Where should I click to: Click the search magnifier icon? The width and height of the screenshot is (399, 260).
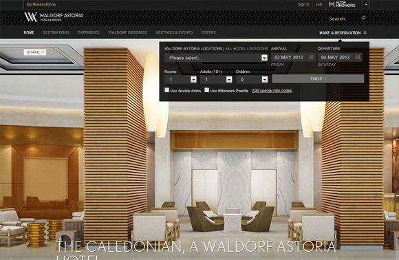coord(364,18)
